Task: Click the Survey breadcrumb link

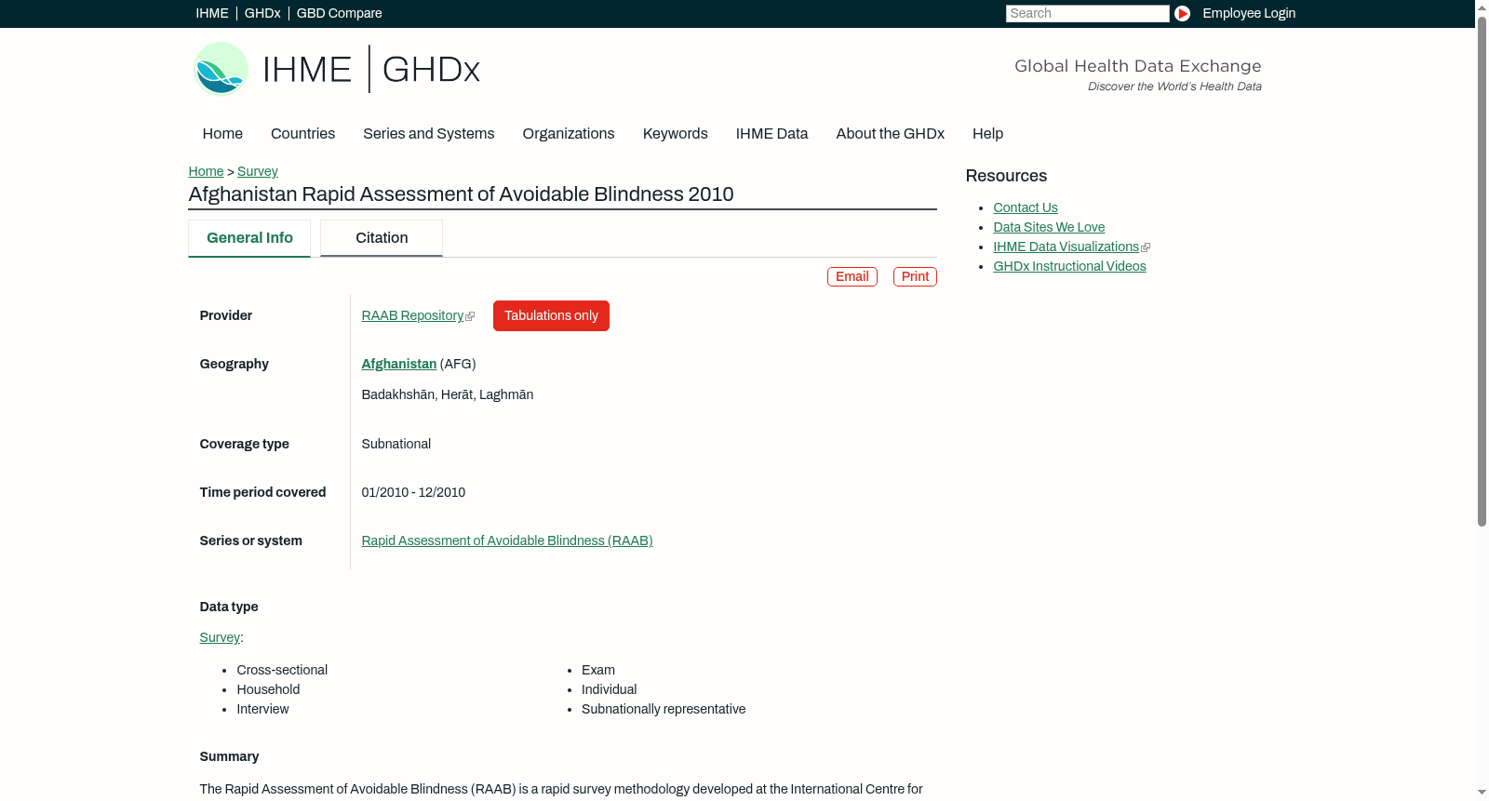Action: 258,171
